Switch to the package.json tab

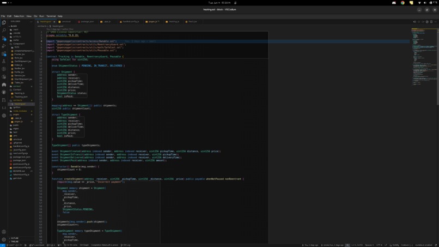86,22
